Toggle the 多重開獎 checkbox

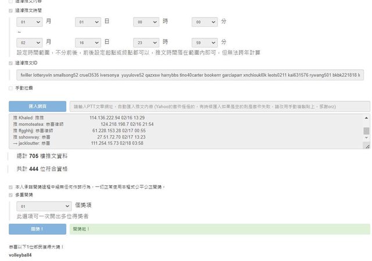point(10,195)
